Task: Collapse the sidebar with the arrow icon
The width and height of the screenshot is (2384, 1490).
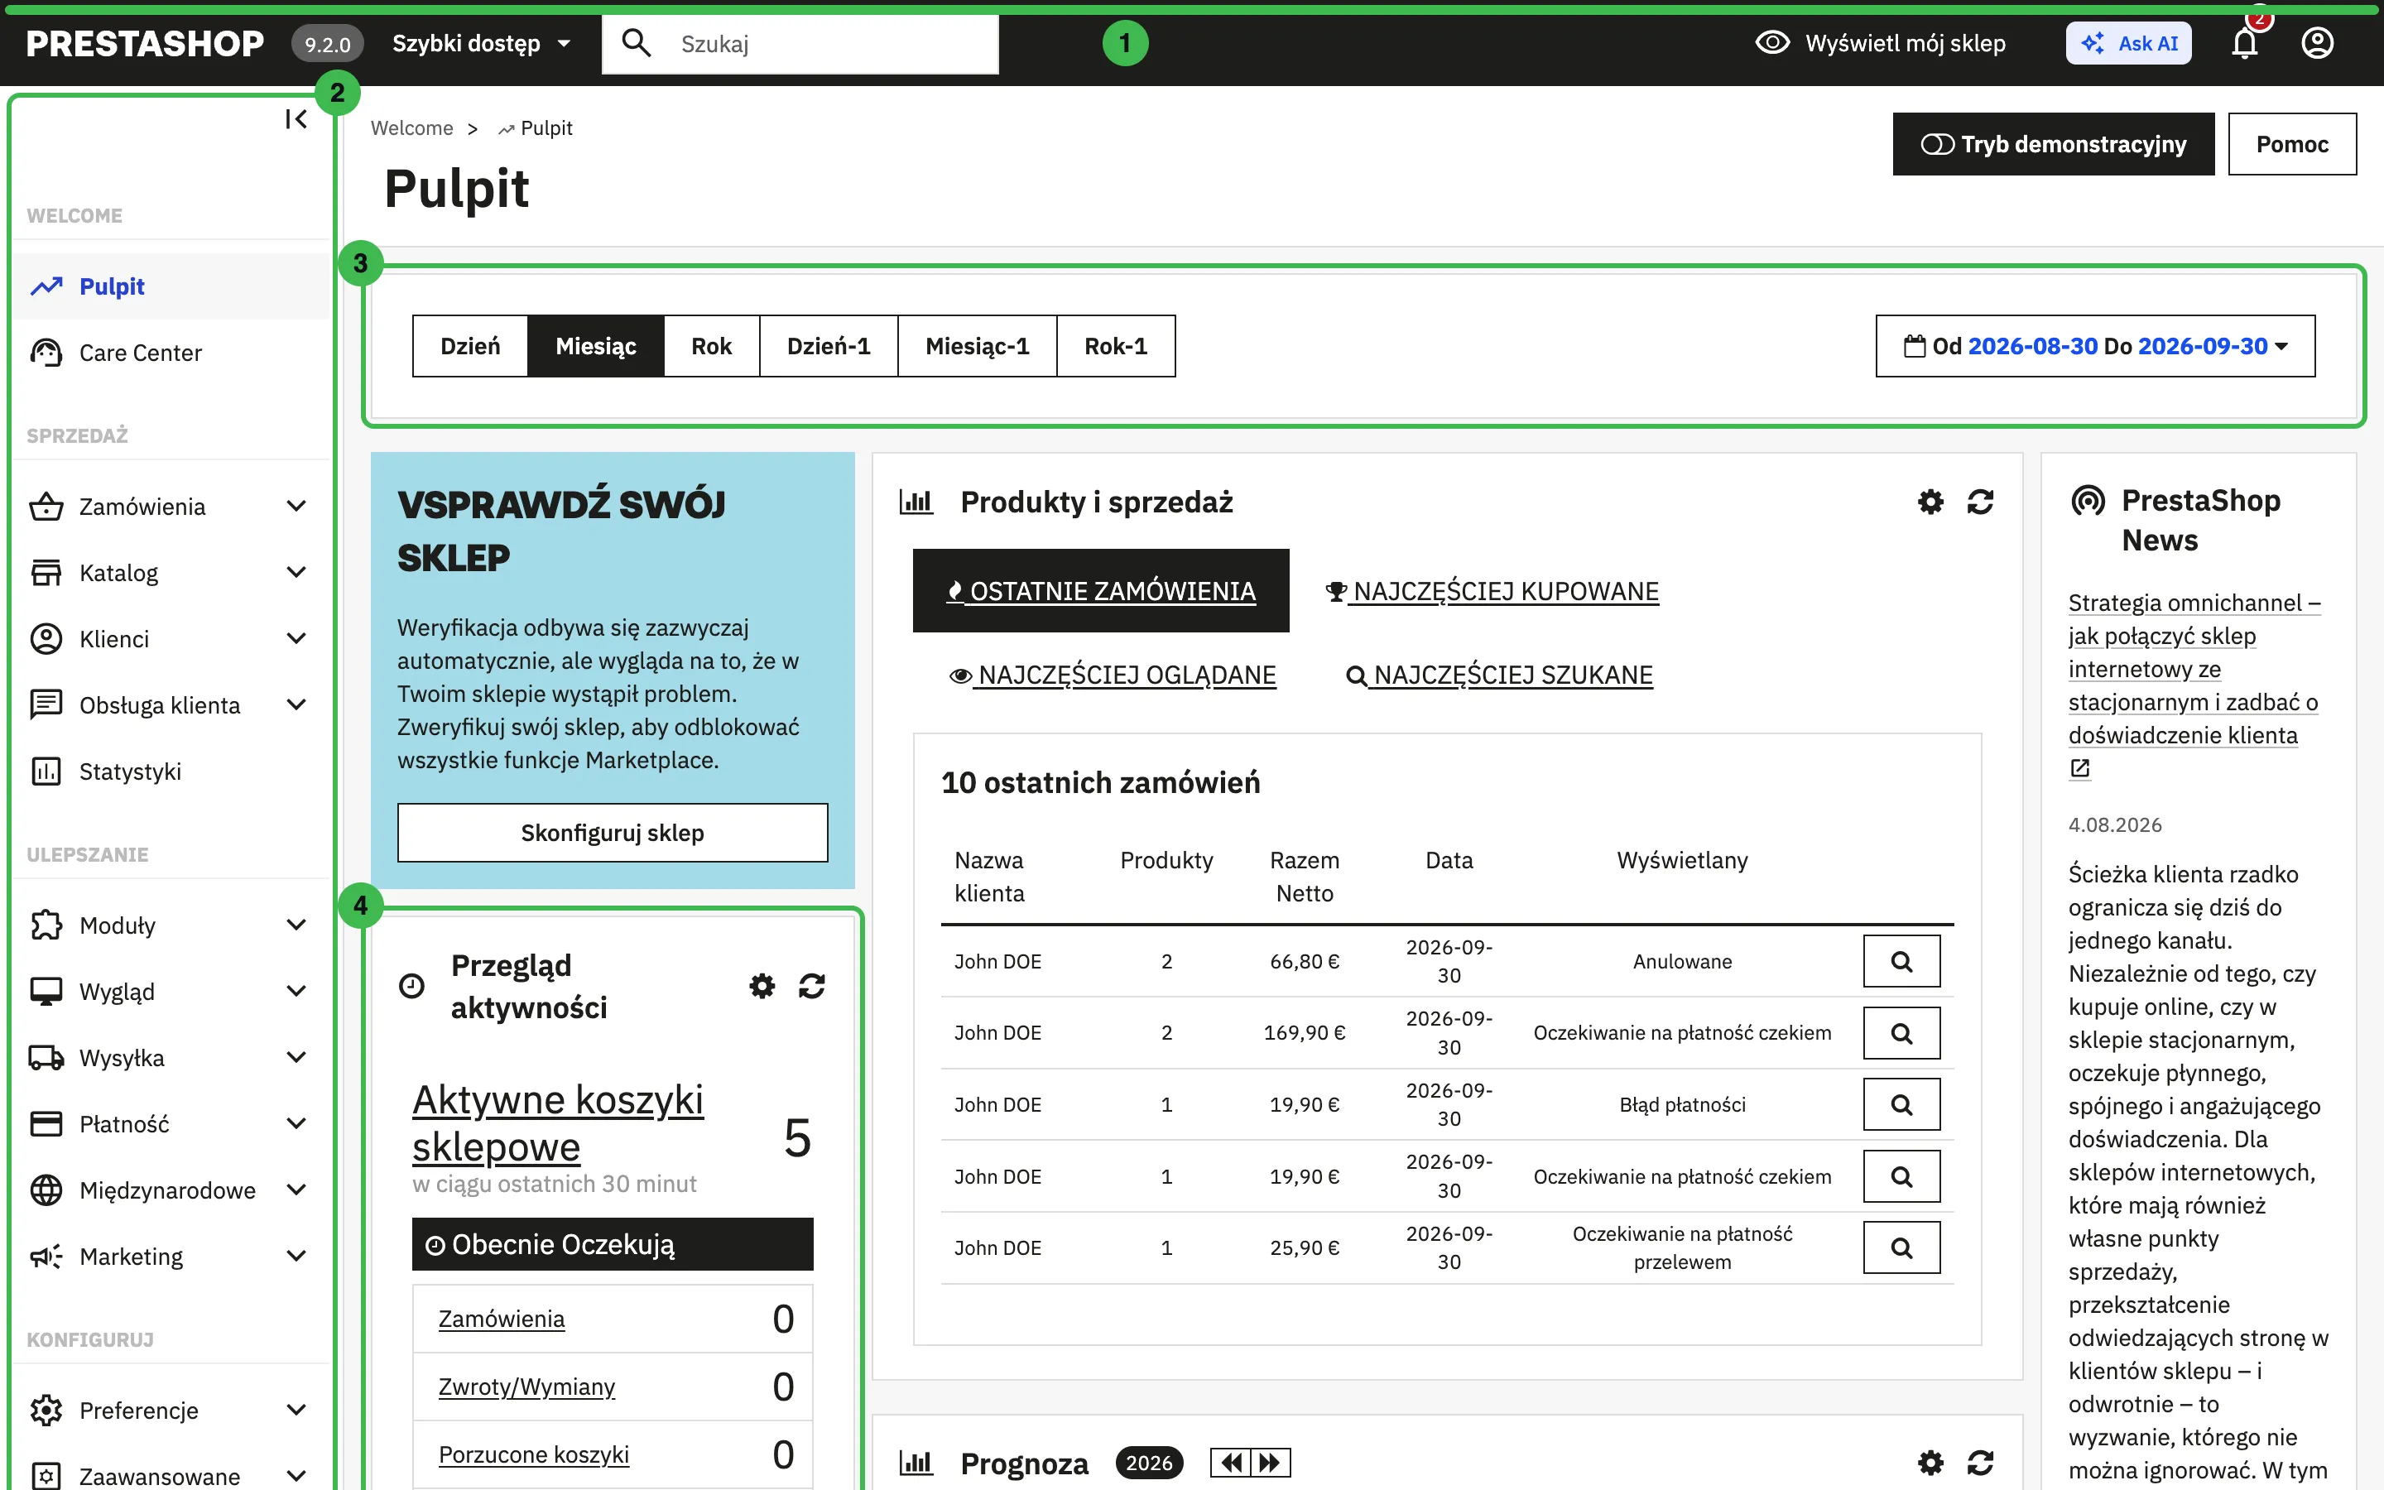Action: pos(296,119)
